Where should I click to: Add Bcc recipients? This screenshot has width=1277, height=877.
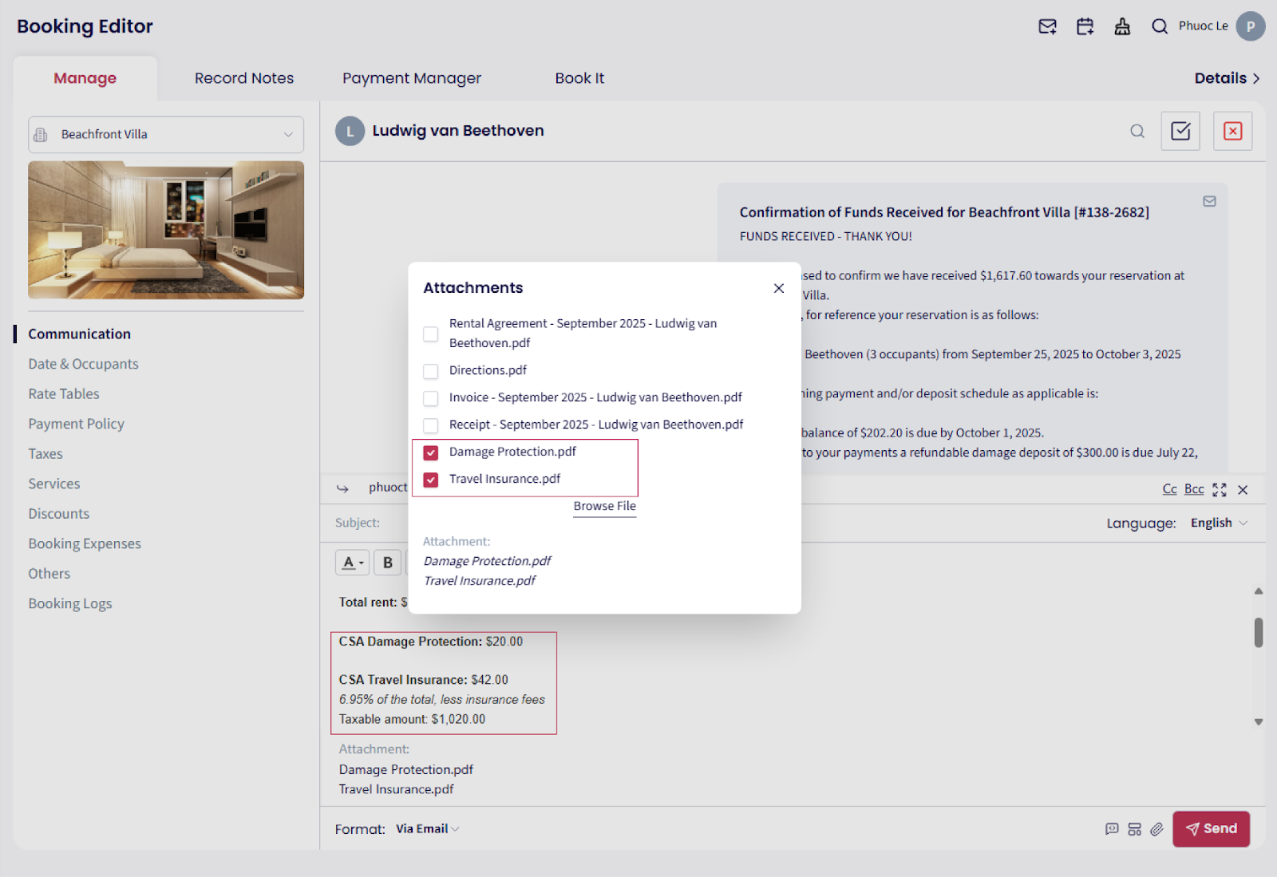[1194, 489]
